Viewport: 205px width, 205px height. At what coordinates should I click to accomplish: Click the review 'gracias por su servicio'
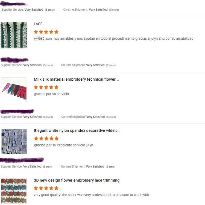click(51, 94)
